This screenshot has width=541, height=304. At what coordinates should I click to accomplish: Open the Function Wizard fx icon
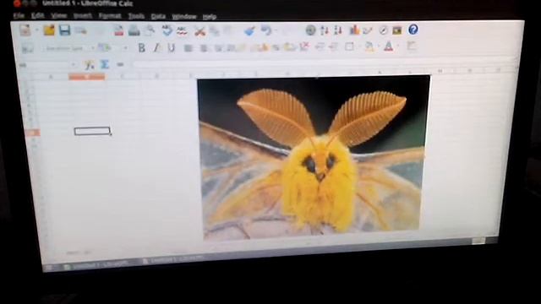90,64
